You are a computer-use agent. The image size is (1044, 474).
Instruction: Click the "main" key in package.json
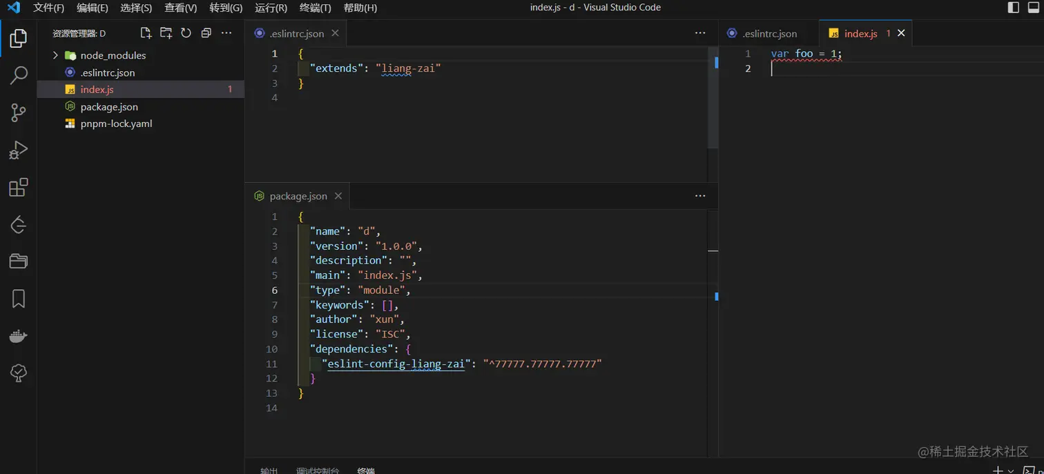click(327, 275)
